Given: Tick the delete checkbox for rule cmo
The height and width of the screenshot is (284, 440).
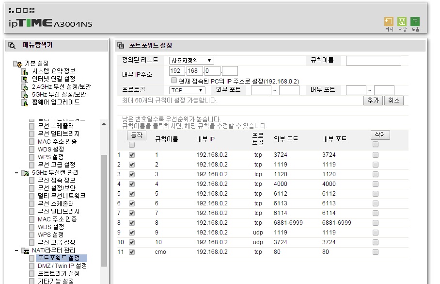Looking at the screenshot, I should coord(375,252).
